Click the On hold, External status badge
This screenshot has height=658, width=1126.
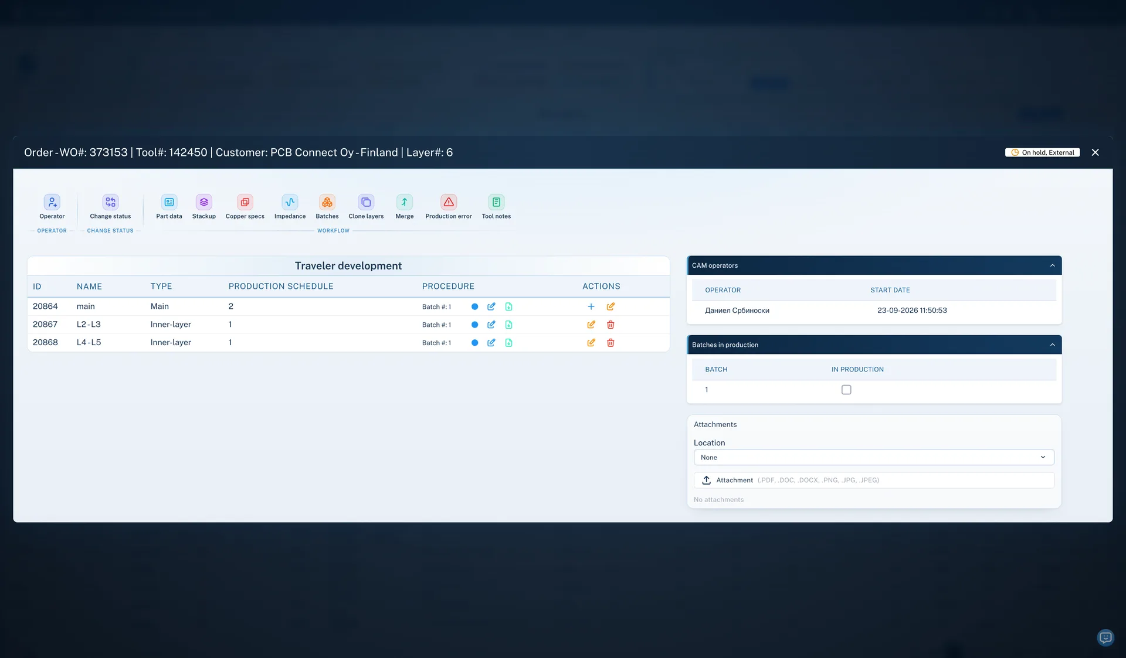coord(1042,152)
